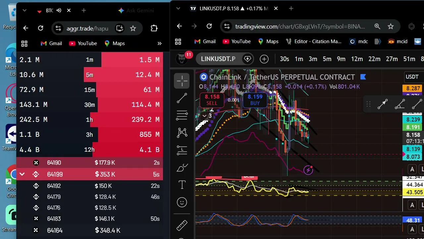Open the mdc bookmark
424x239 pixels.
click(359, 41)
